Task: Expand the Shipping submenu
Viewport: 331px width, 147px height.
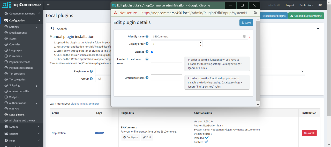Action: pos(21,86)
